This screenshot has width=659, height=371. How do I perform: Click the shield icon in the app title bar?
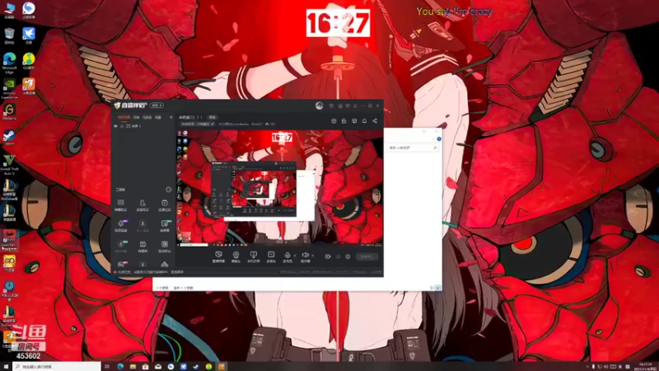click(332, 106)
